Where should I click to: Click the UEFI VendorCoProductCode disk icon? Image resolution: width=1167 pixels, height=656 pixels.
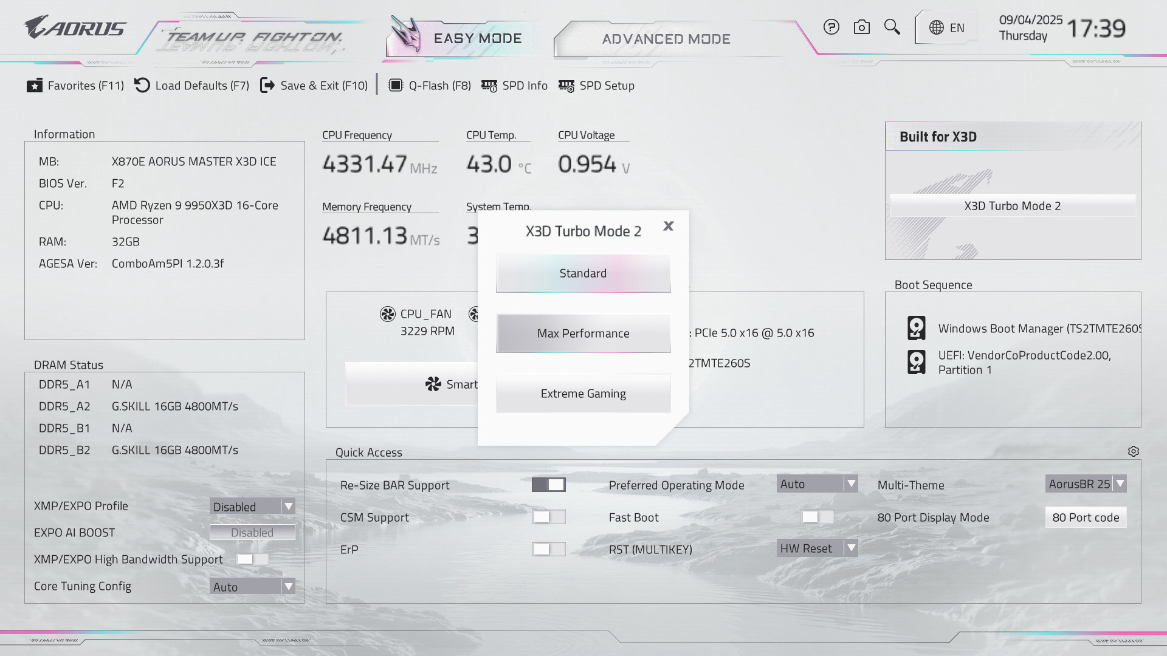[917, 362]
